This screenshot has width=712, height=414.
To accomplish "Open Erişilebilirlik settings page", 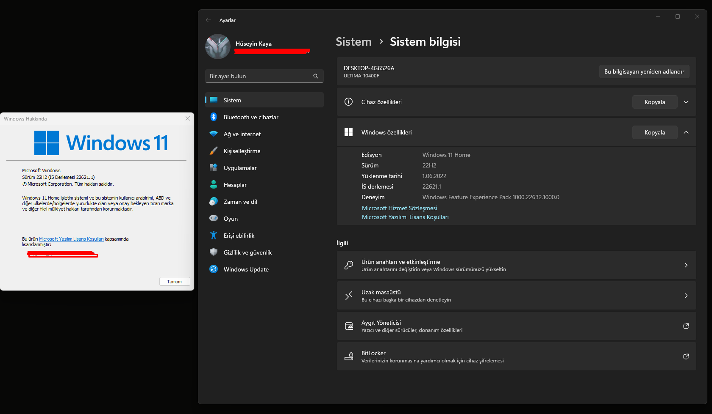I will [x=264, y=235].
